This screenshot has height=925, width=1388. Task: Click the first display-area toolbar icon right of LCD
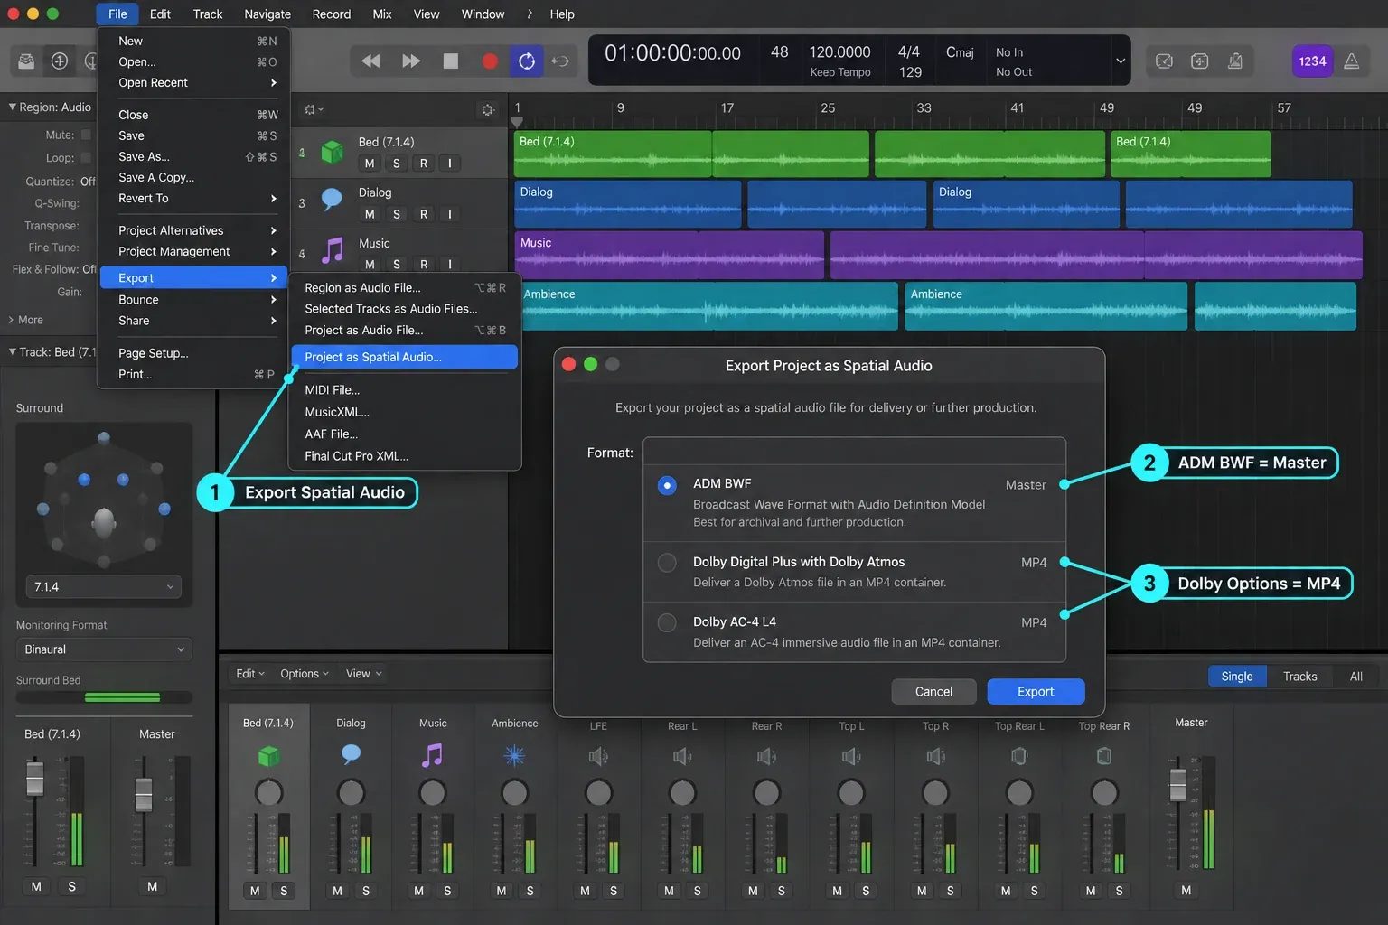click(x=1164, y=61)
